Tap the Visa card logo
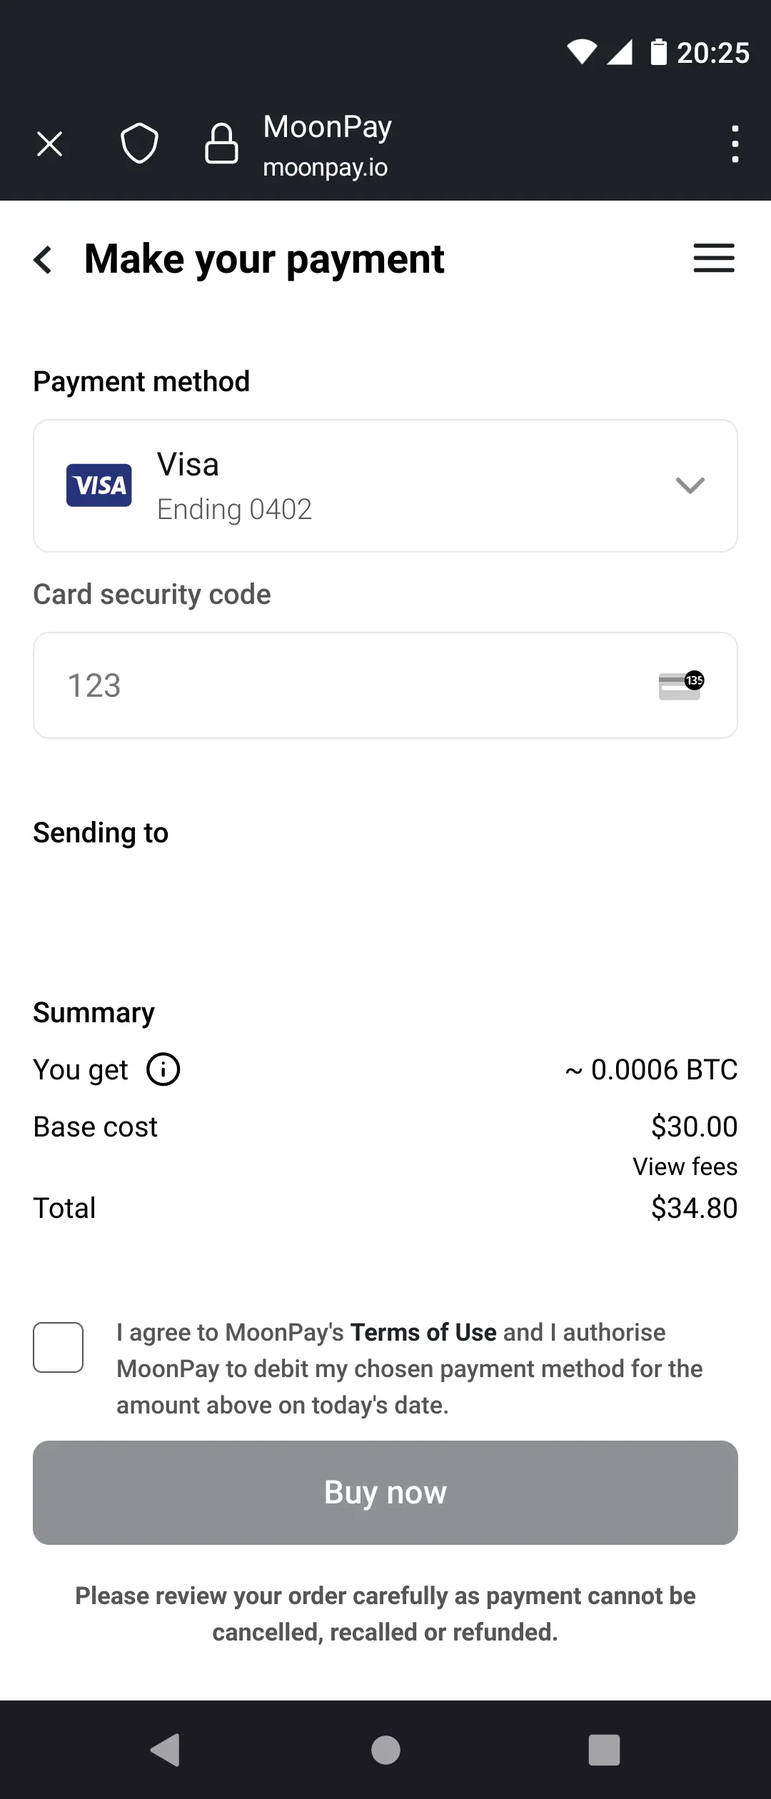Viewport: 771px width, 1799px height. (x=99, y=485)
